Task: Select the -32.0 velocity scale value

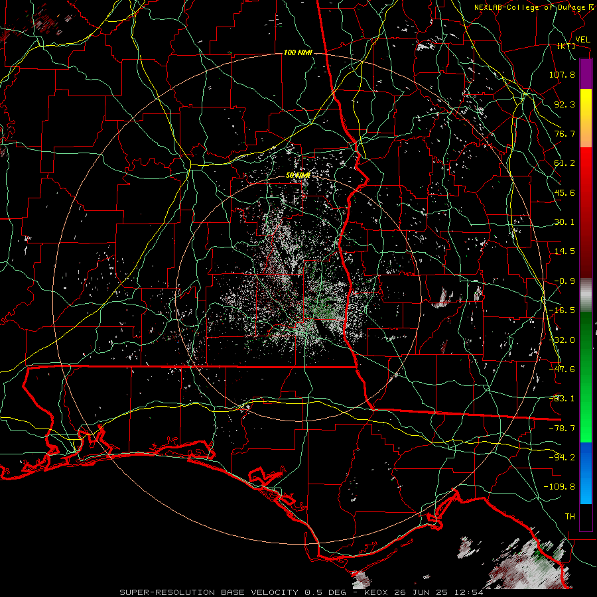Action: 562,340
